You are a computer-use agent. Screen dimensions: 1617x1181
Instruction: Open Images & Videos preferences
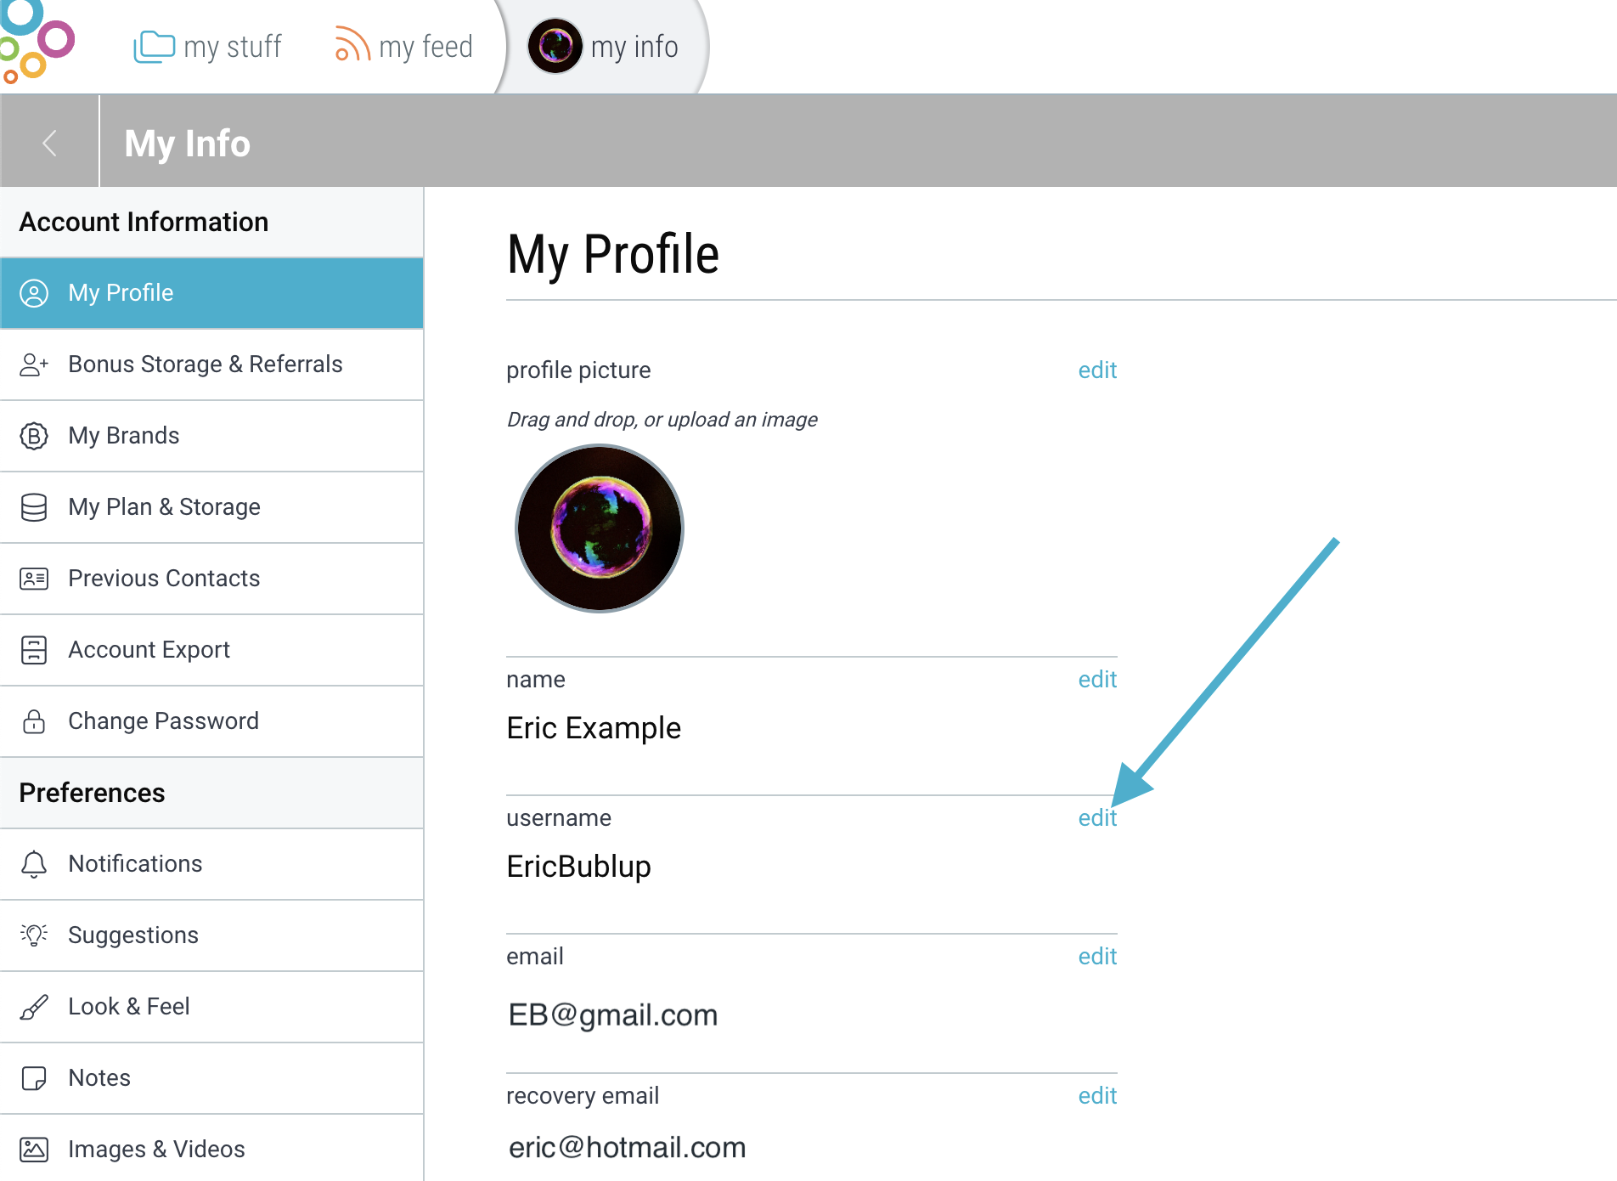tap(211, 1149)
